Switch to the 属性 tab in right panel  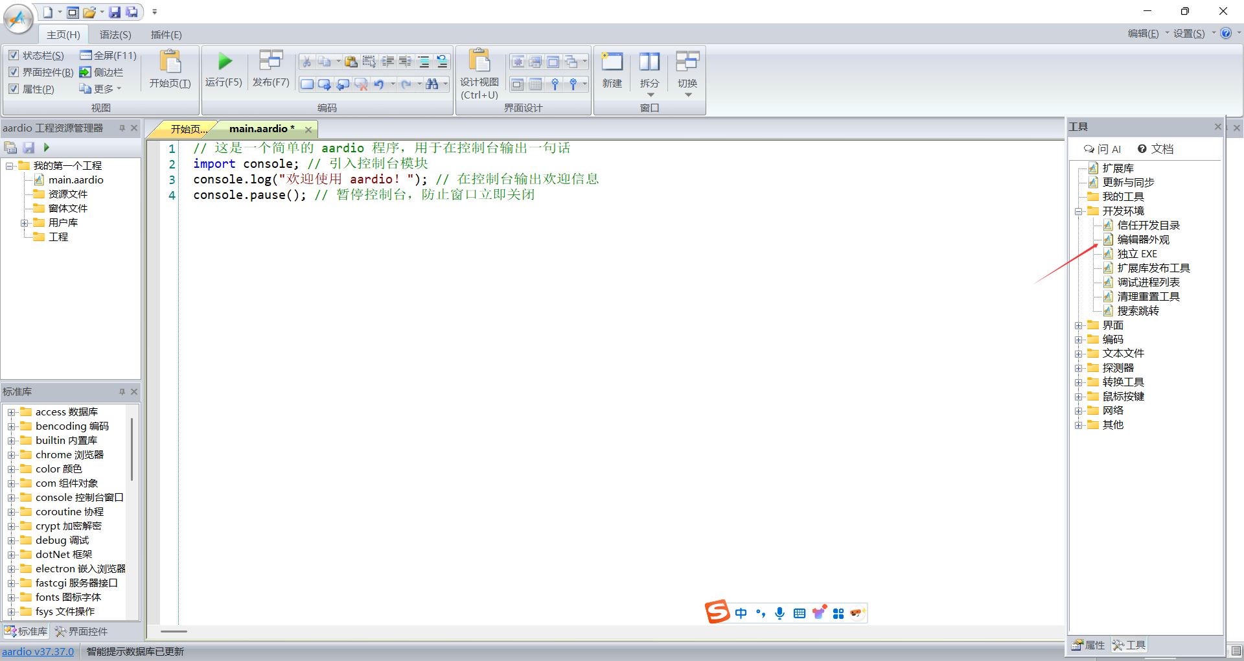[x=1088, y=645]
